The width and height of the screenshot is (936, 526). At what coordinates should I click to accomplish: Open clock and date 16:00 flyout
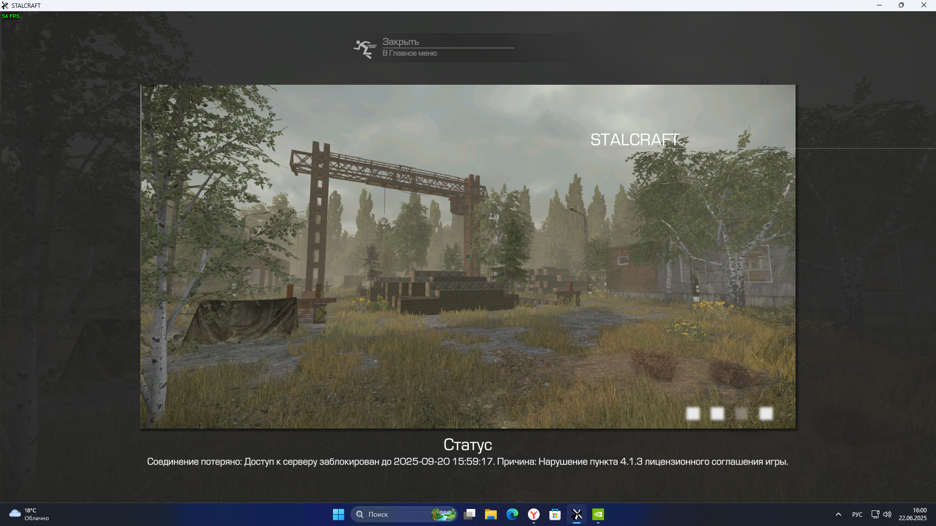click(913, 514)
